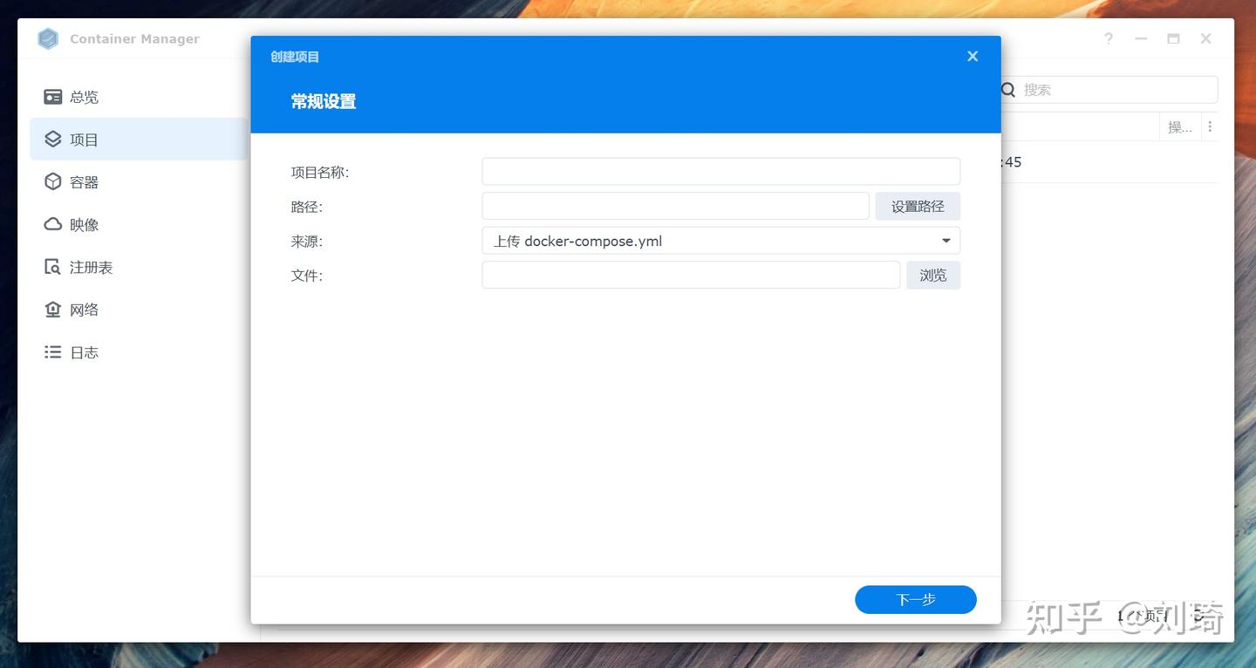This screenshot has width=1256, height=668.
Task: Click the magnifier icon in search bar
Action: (1008, 89)
